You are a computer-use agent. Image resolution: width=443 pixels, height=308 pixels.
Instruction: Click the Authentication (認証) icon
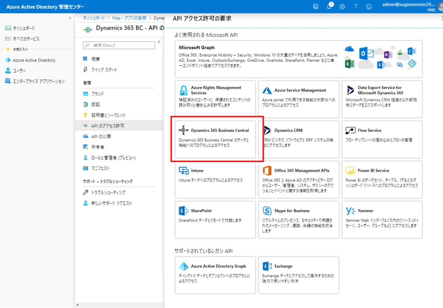coord(86,105)
